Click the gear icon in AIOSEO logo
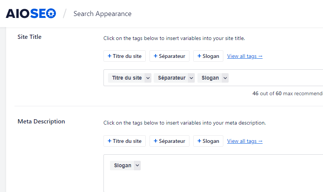 click(51, 14)
